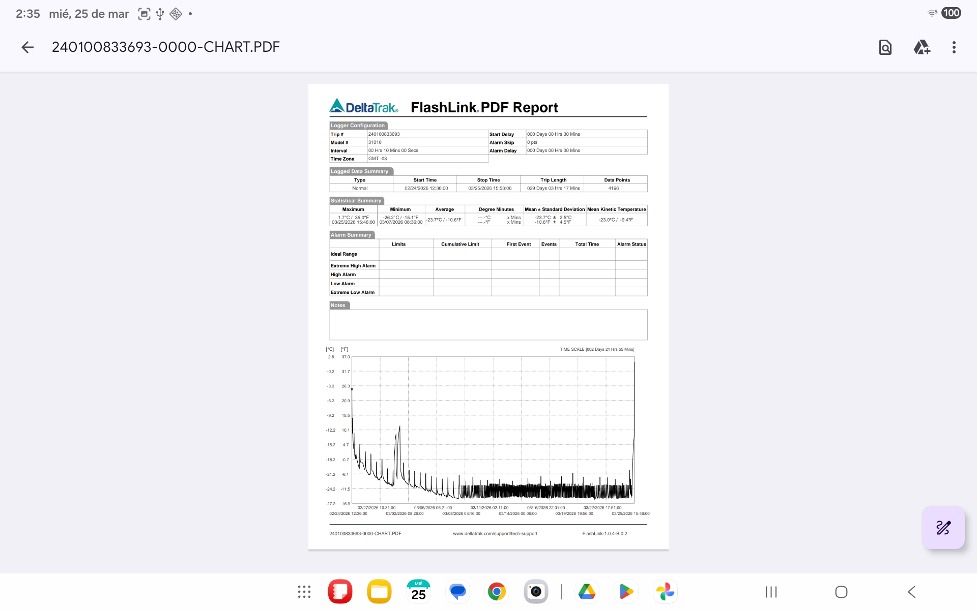Open Google Photos pinwheel icon
This screenshot has height=610, width=977.
[665, 592]
